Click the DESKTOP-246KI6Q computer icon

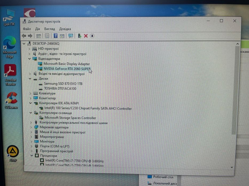pos(29,44)
